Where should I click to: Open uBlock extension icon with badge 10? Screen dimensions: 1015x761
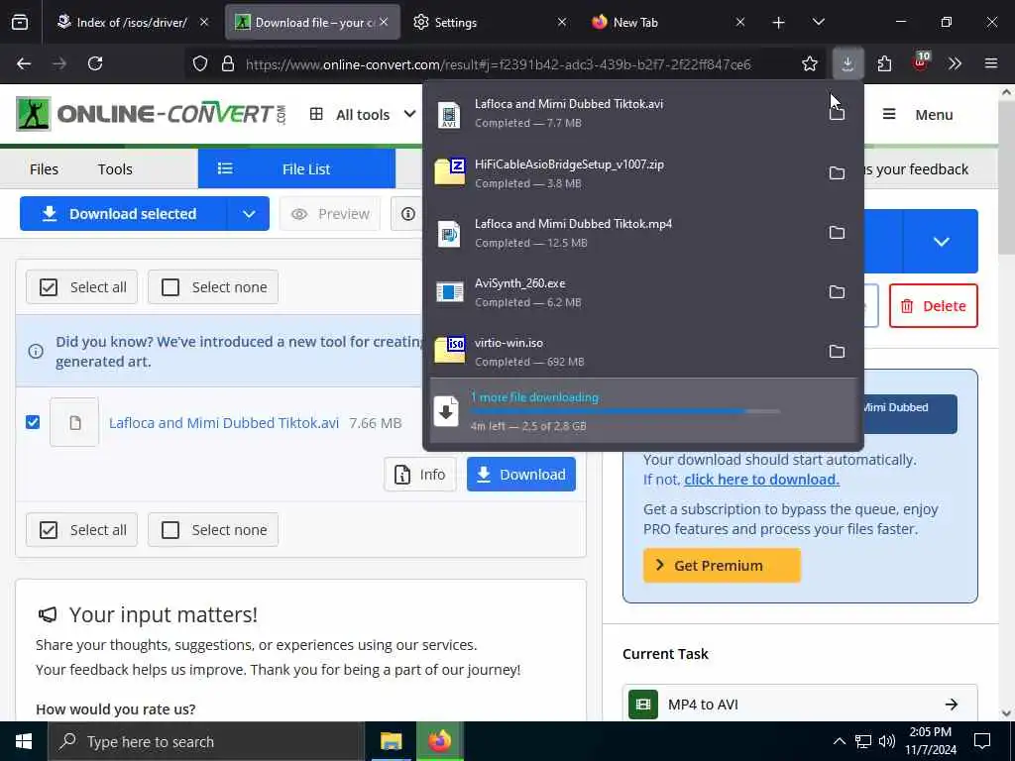[x=921, y=62]
